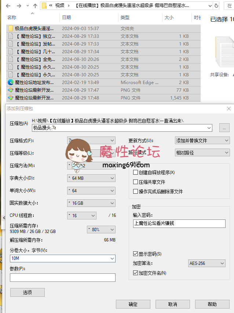Click the browse "..." button for archive path
234x313 pixels.
tap(224, 128)
